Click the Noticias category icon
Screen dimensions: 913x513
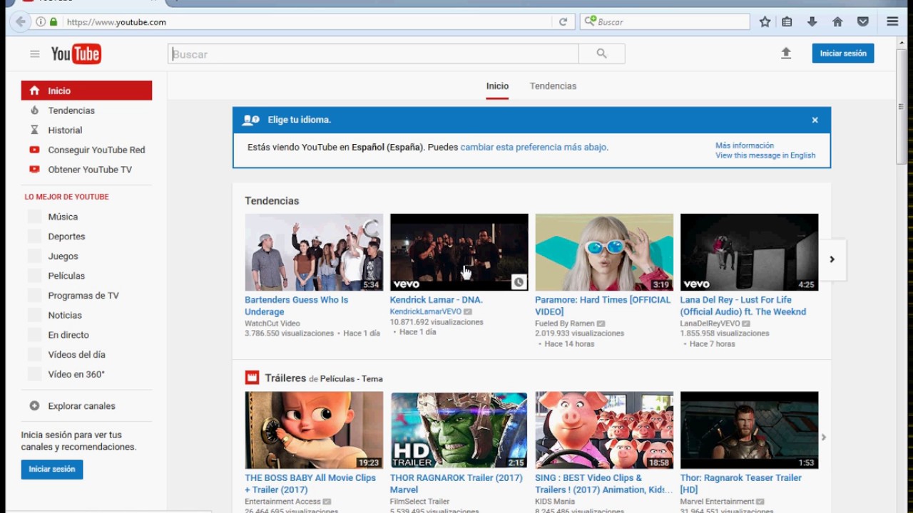tap(34, 315)
